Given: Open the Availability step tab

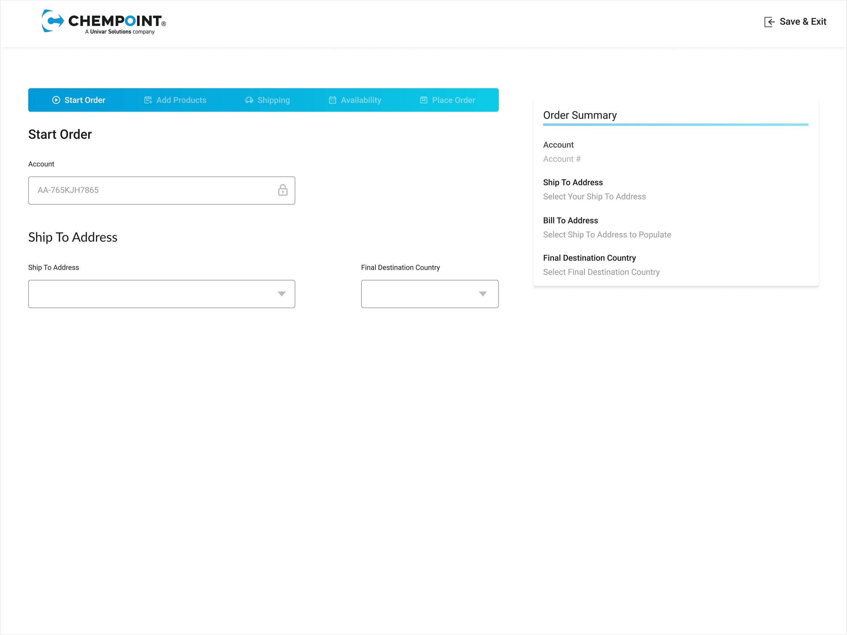Looking at the screenshot, I should pos(355,100).
